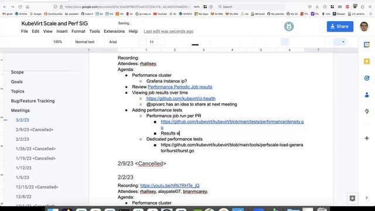
Task: Open the Extensions menu
Action: [114, 31]
